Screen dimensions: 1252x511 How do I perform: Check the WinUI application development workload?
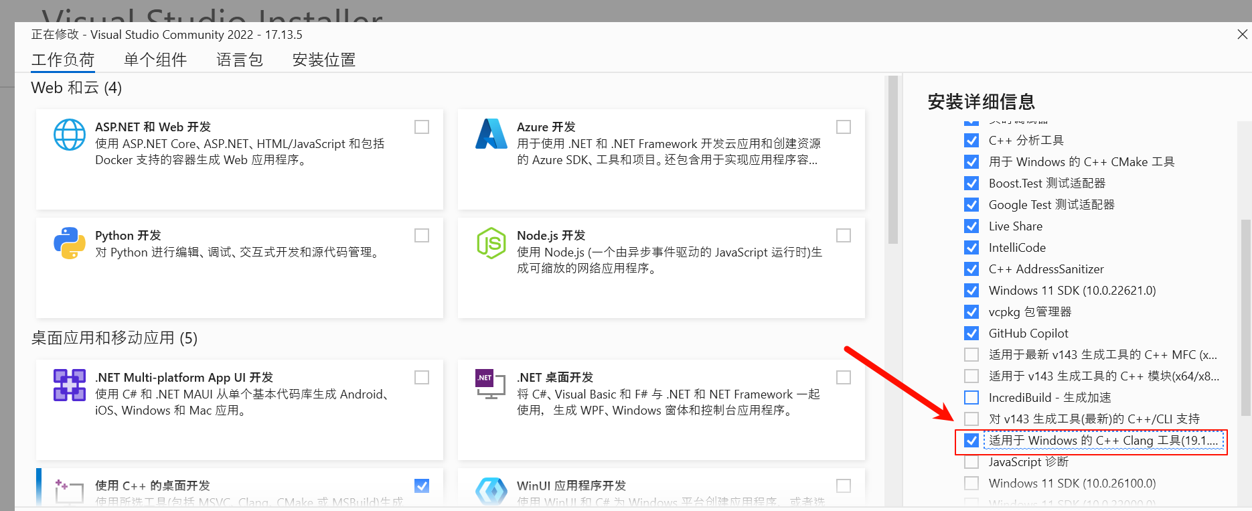(x=844, y=486)
